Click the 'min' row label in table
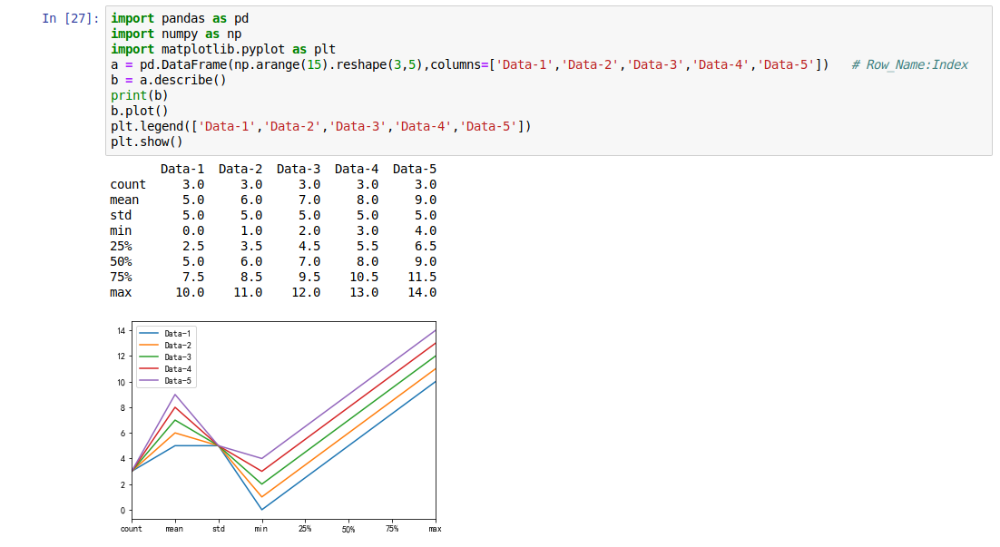The image size is (1000, 547). point(121,230)
